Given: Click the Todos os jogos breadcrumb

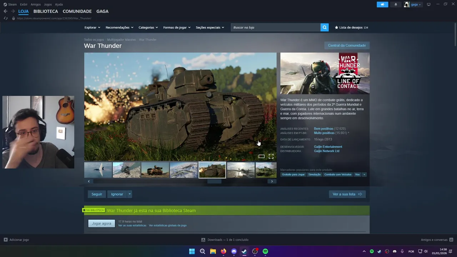Looking at the screenshot, I should (x=94, y=40).
